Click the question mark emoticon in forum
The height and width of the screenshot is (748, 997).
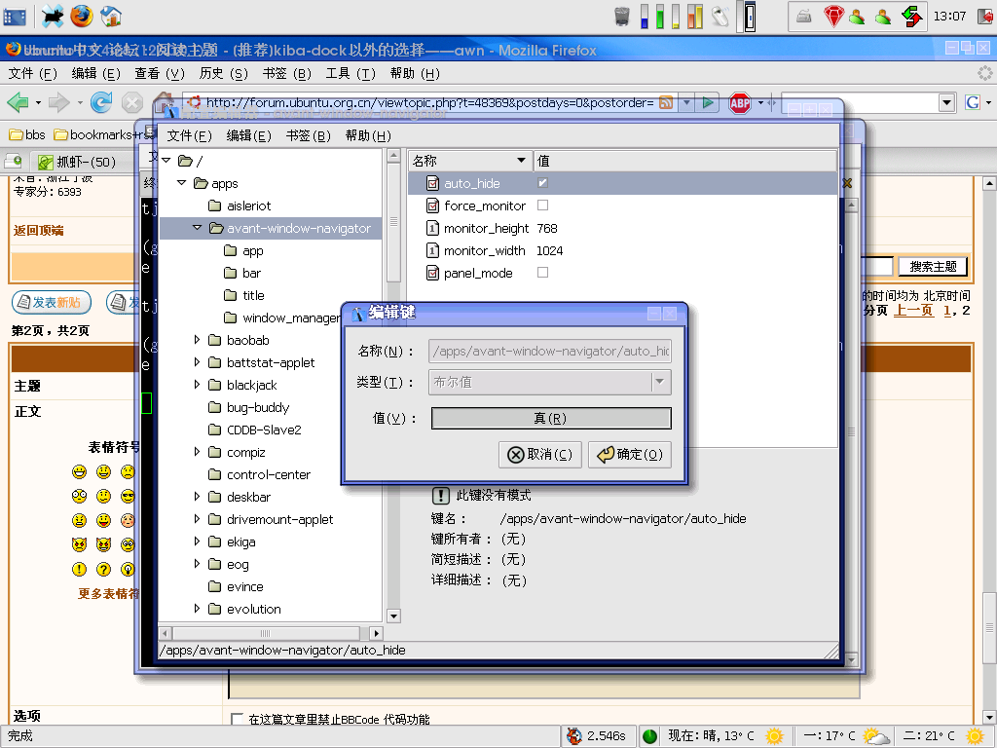coord(103,569)
